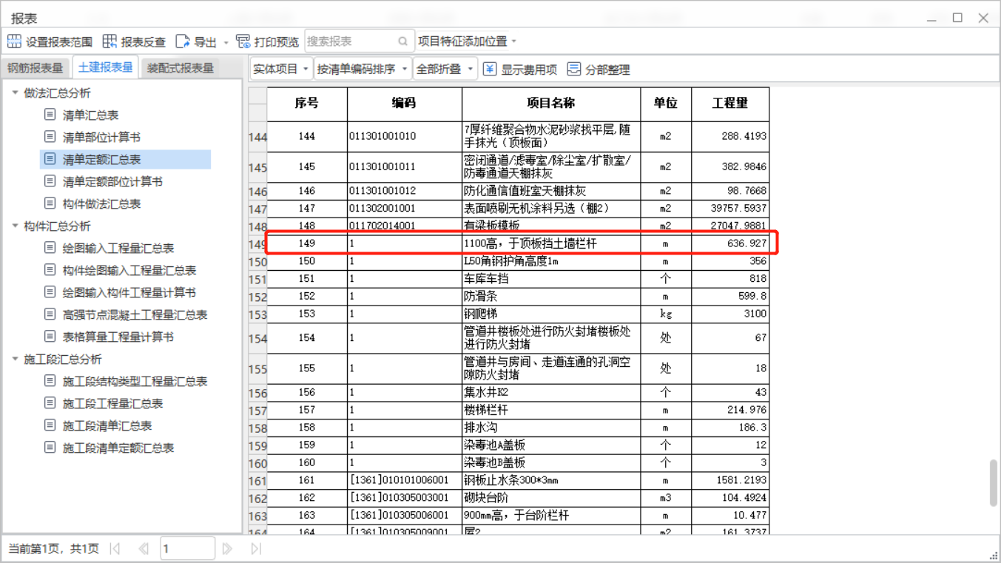Click document icon beside 构件绘图输入工程量汇总表
Screen dimensions: 1001x563
coord(50,270)
